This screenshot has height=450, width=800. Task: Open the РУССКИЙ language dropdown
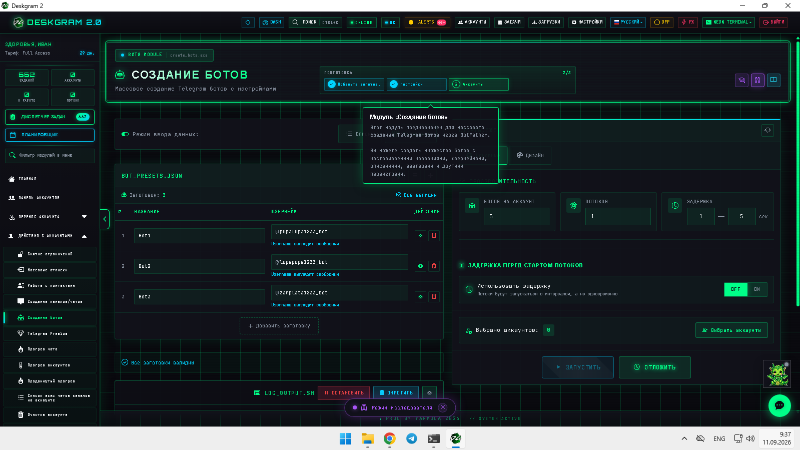[628, 23]
